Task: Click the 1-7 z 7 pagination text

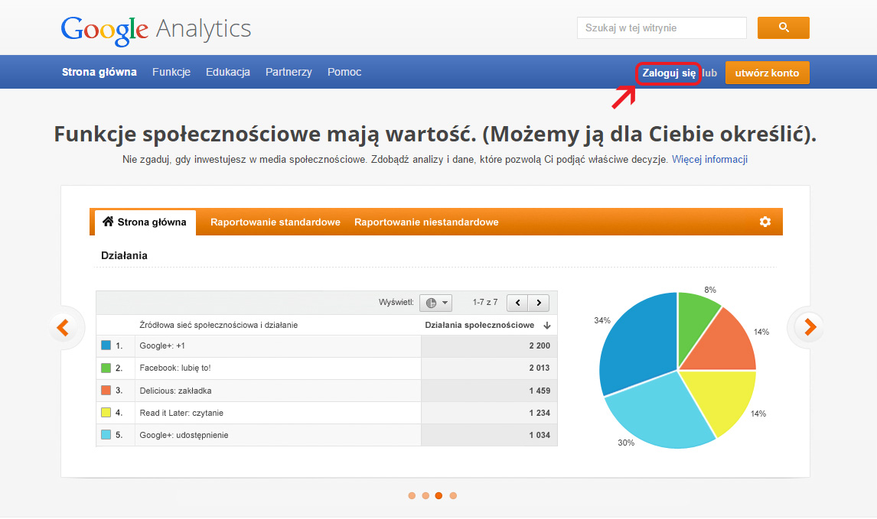Action: [x=485, y=302]
